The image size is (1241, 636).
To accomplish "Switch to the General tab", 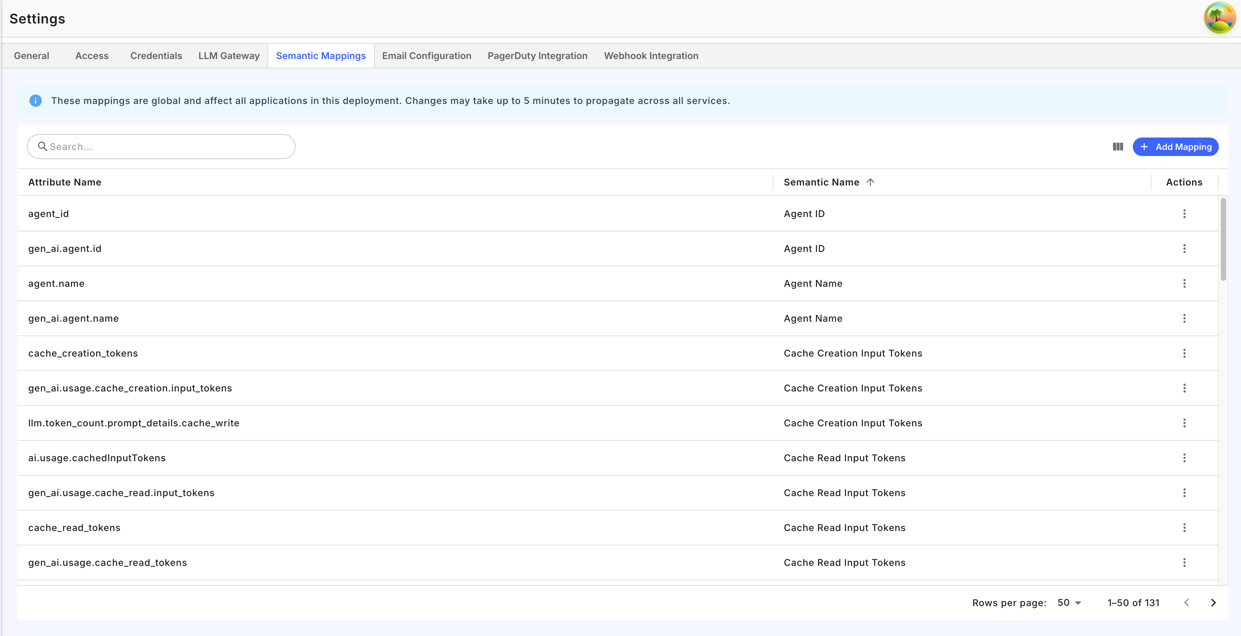I will pyautogui.click(x=31, y=56).
